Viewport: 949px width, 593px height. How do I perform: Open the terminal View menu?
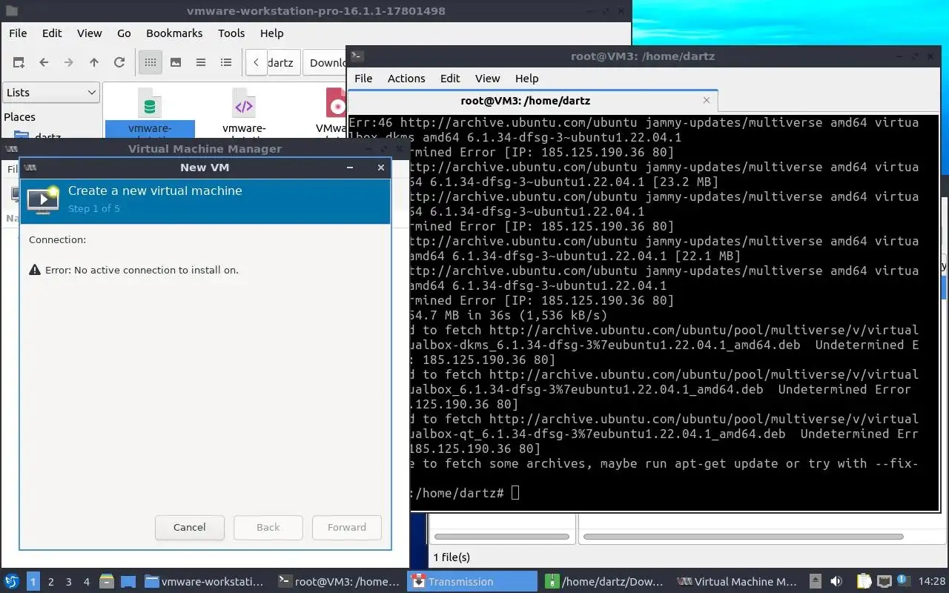click(487, 78)
